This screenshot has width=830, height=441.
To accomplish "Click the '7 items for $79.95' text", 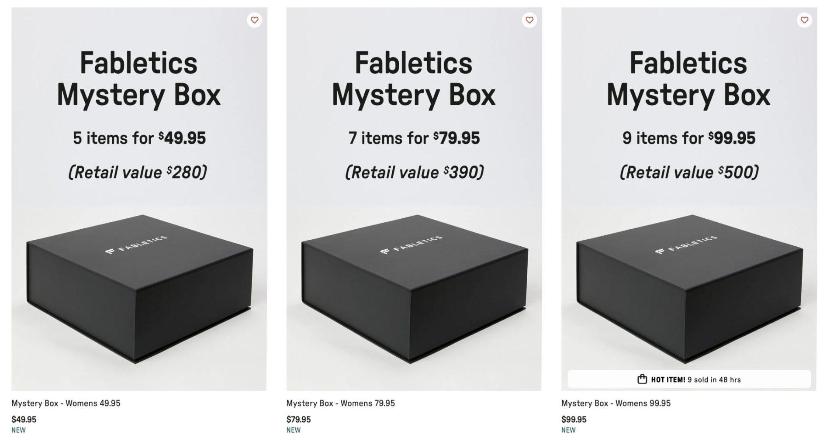I will click(414, 138).
